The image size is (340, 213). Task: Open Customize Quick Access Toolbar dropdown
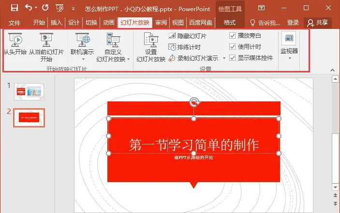tap(74, 9)
